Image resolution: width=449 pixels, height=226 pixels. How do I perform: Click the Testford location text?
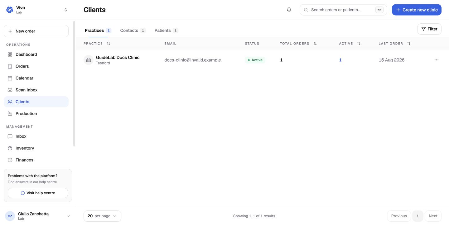pyautogui.click(x=103, y=63)
